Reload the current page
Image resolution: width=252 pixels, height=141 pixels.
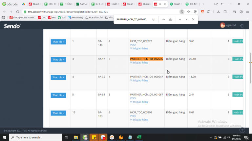point(18,12)
